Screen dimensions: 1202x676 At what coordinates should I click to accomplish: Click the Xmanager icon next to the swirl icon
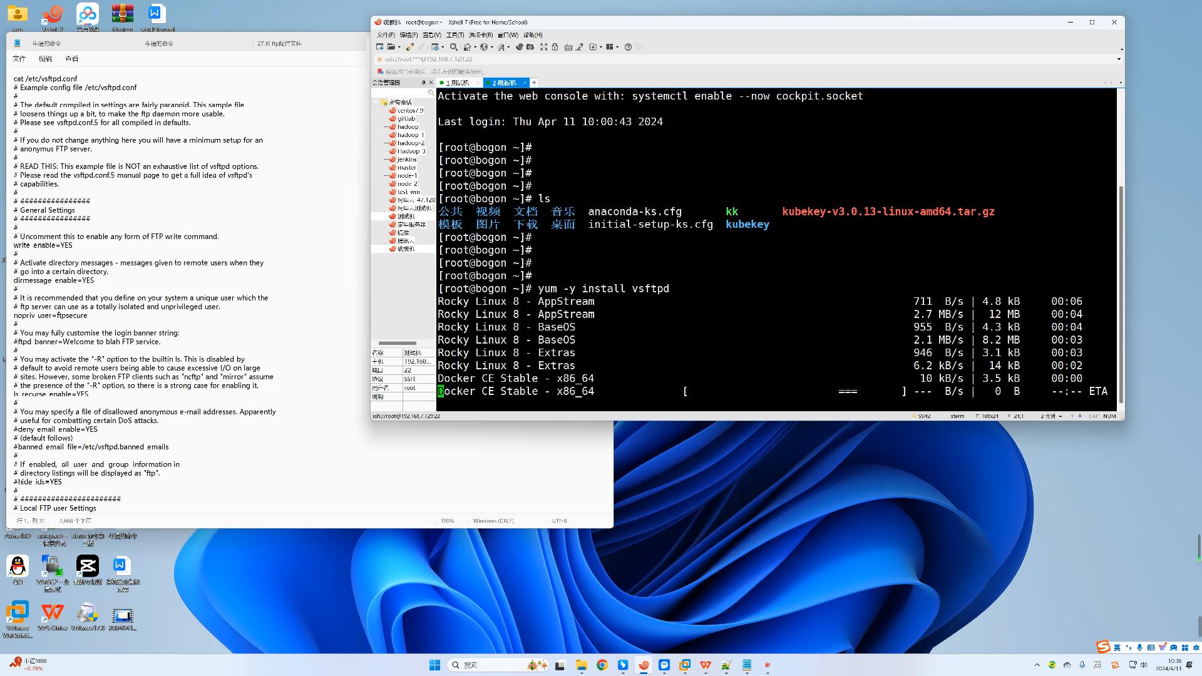pos(530,47)
